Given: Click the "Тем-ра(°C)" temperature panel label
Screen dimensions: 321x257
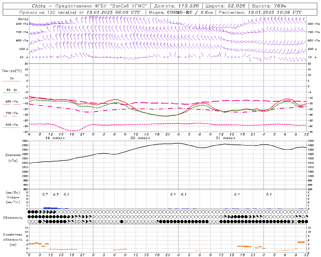Looking at the screenshot, I should coord(12,71).
